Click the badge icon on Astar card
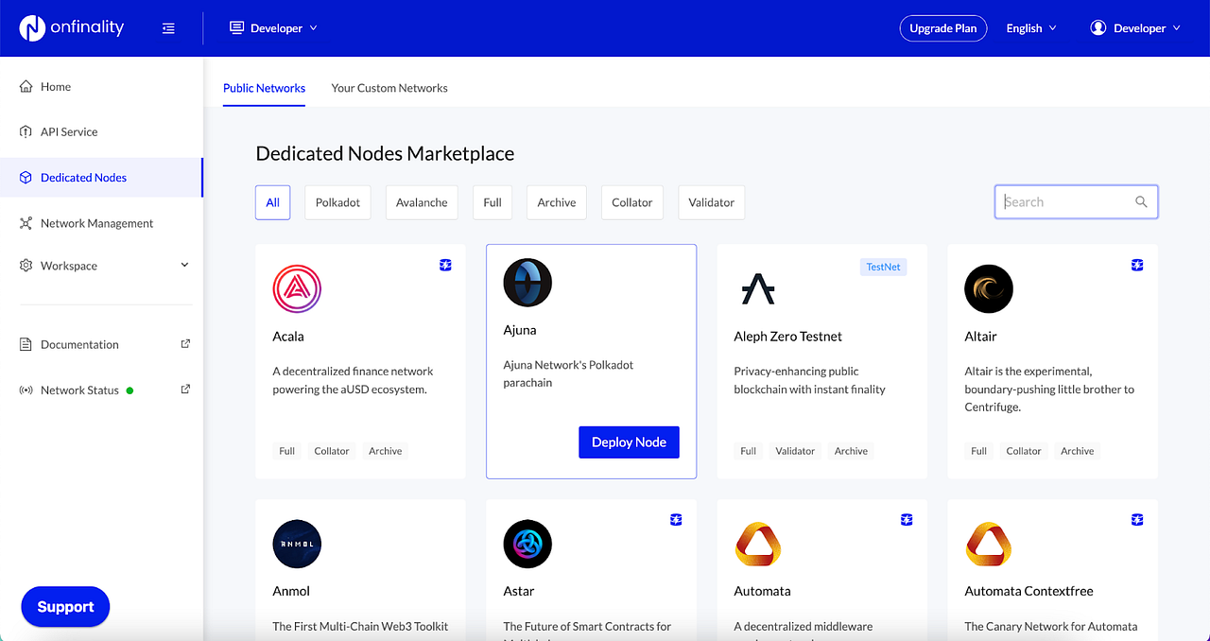This screenshot has height=641, width=1210. pyautogui.click(x=676, y=519)
